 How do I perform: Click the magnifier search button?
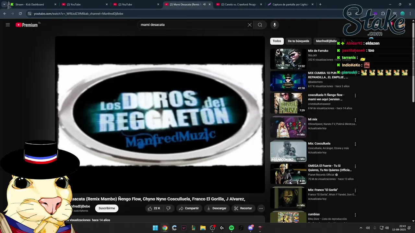click(x=260, y=25)
